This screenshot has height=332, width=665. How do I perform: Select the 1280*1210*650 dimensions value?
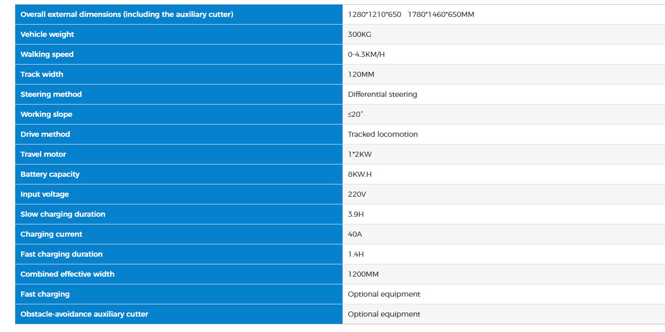375,14
